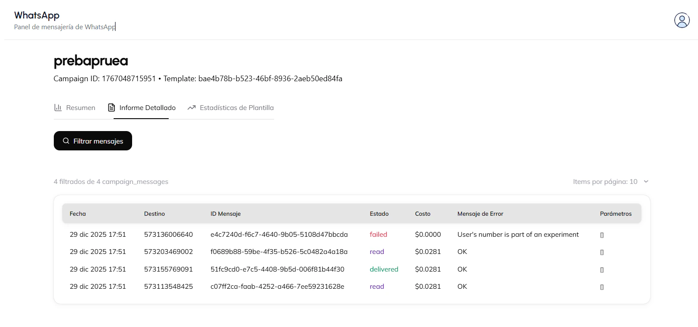Click the Informe Detallado document icon

click(111, 107)
